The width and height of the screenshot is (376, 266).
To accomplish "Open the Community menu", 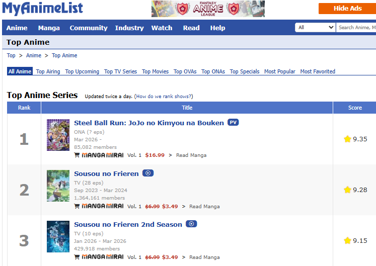I will click(89, 28).
